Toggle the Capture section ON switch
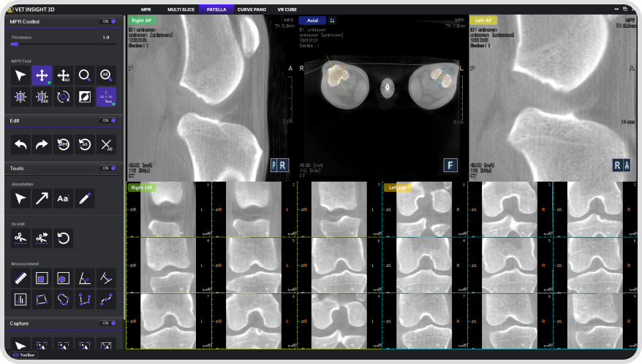Image resolution: width=642 pixels, height=364 pixels. (x=108, y=323)
